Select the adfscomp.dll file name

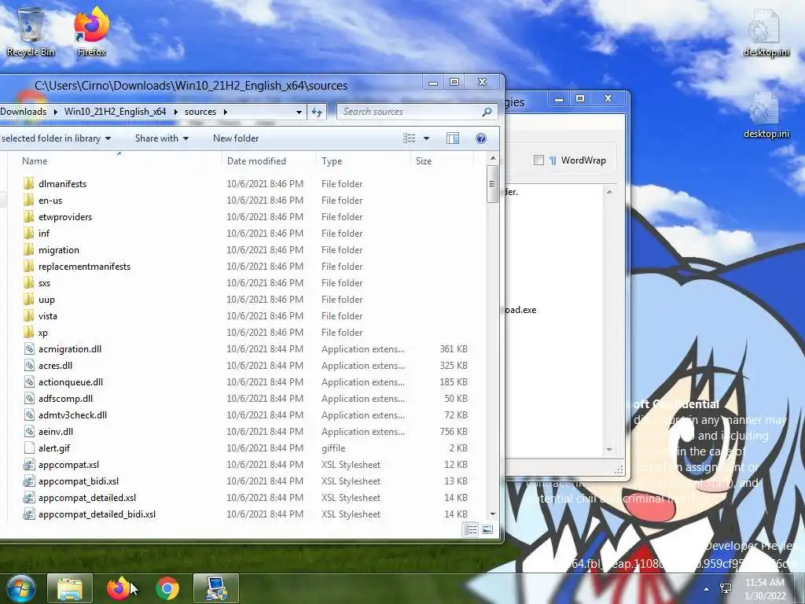coord(66,398)
